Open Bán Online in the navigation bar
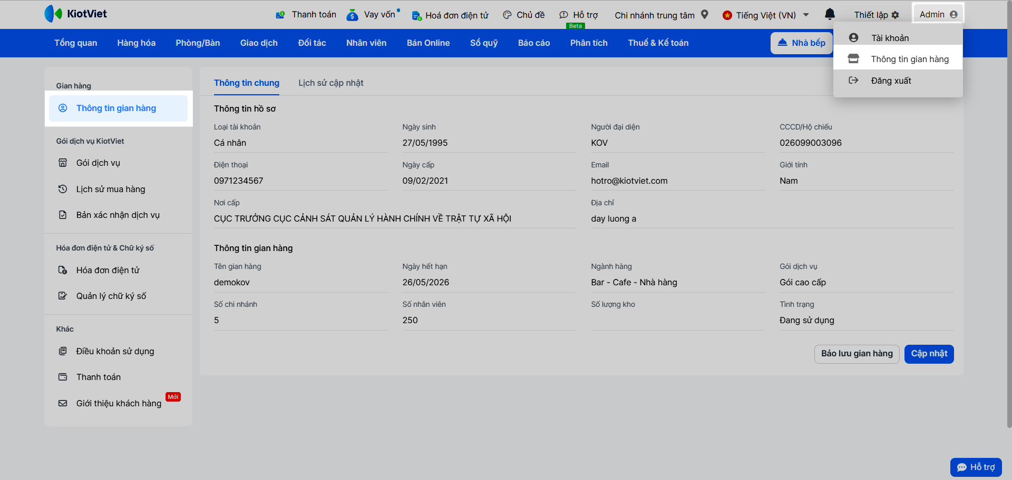1012x480 pixels. tap(429, 43)
